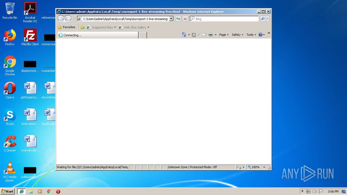Click Unknown Zone Protected Mode status text
Screen dimensions: 347x195
[x=192, y=167]
